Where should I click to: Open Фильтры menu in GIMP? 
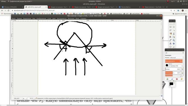pos(71,18)
